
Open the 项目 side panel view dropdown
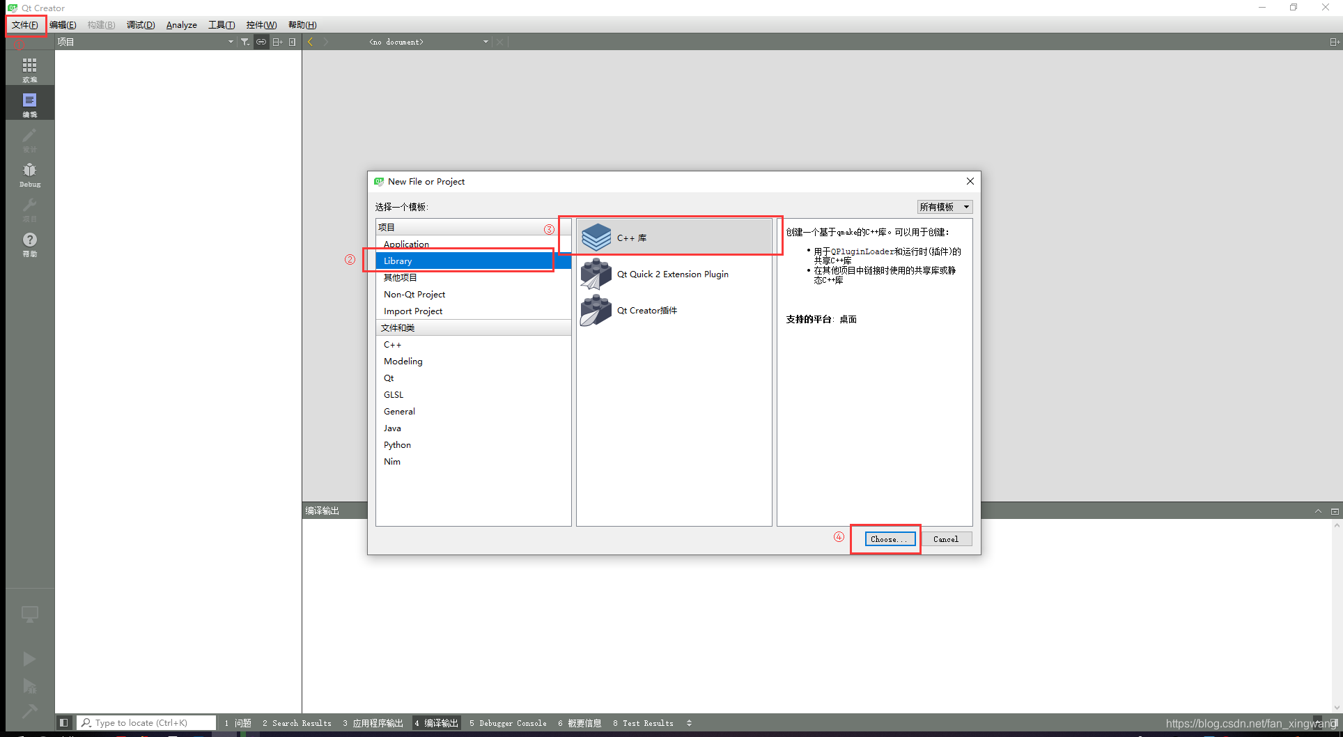[x=146, y=42]
